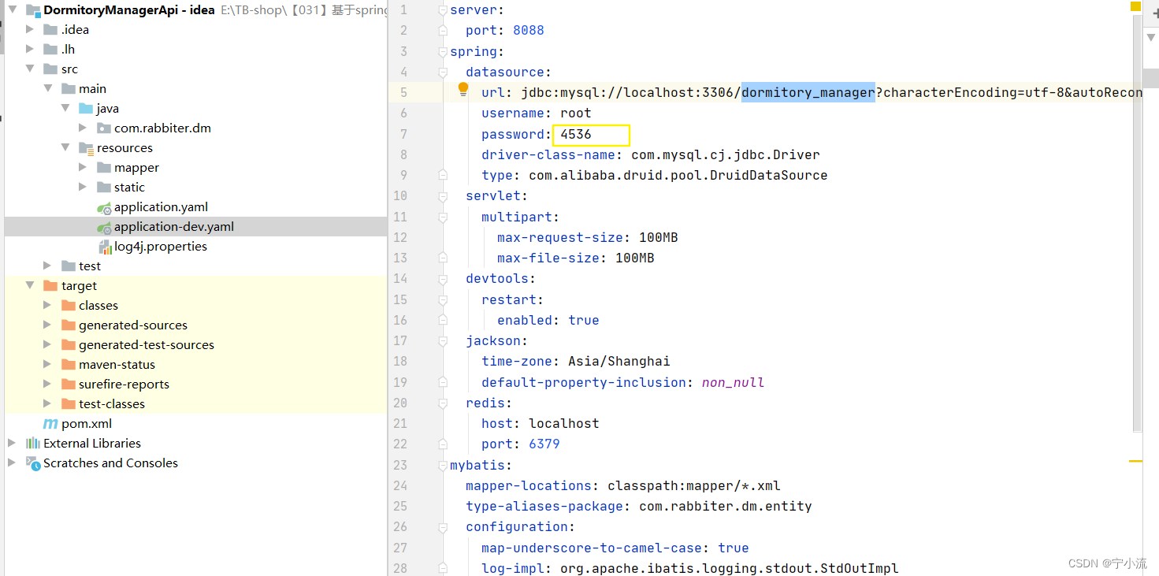This screenshot has width=1159, height=576.
Task: Click the highlighted dormitory_manager database name
Action: pos(808,93)
